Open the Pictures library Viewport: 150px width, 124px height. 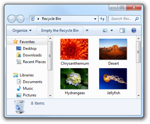30,95
